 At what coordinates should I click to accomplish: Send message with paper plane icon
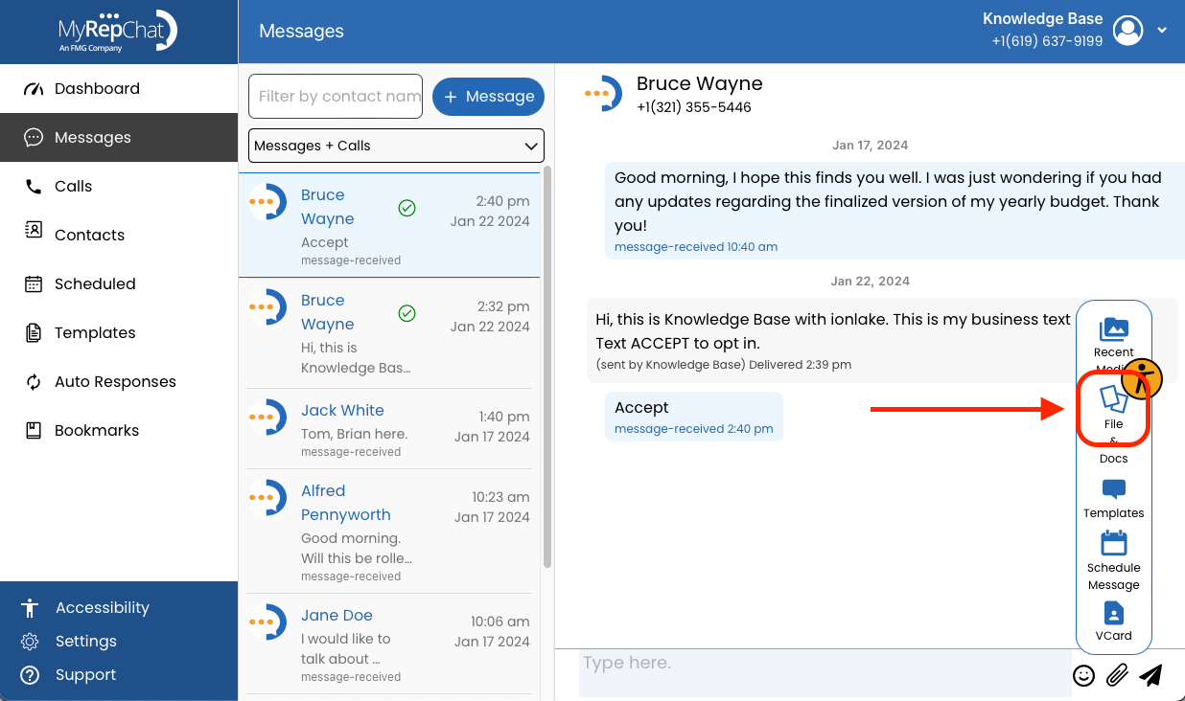pos(1150,675)
